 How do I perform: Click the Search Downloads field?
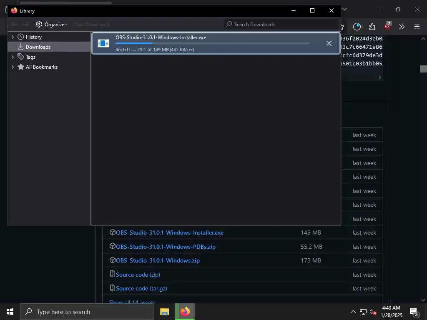pos(282,25)
